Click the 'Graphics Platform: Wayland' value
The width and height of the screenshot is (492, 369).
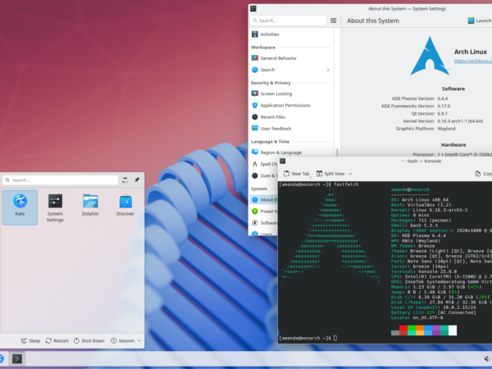click(x=447, y=129)
